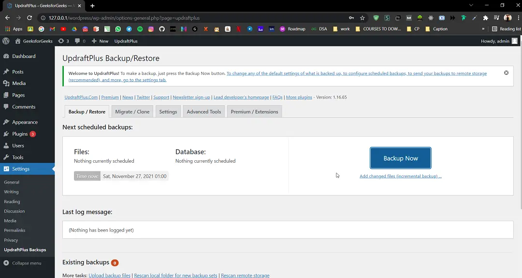Open the Newsletter sign-up link
Viewport: 522px width, 278px height.
tap(191, 97)
